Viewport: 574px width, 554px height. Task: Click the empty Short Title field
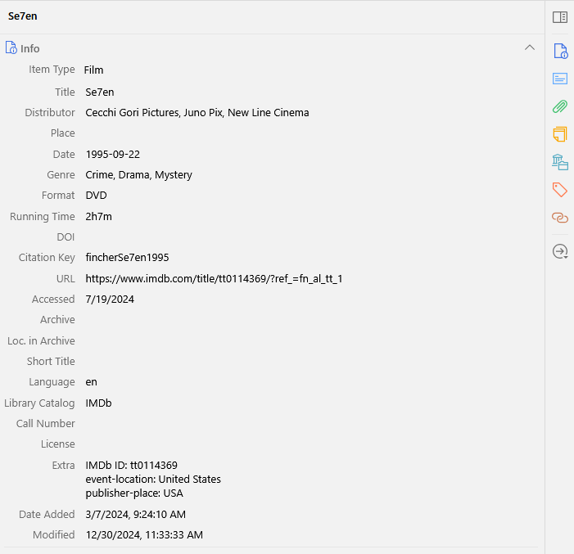[311, 362]
